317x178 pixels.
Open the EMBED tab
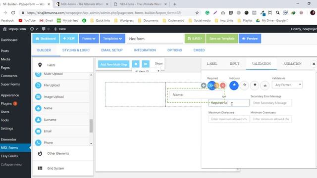coord(199,50)
